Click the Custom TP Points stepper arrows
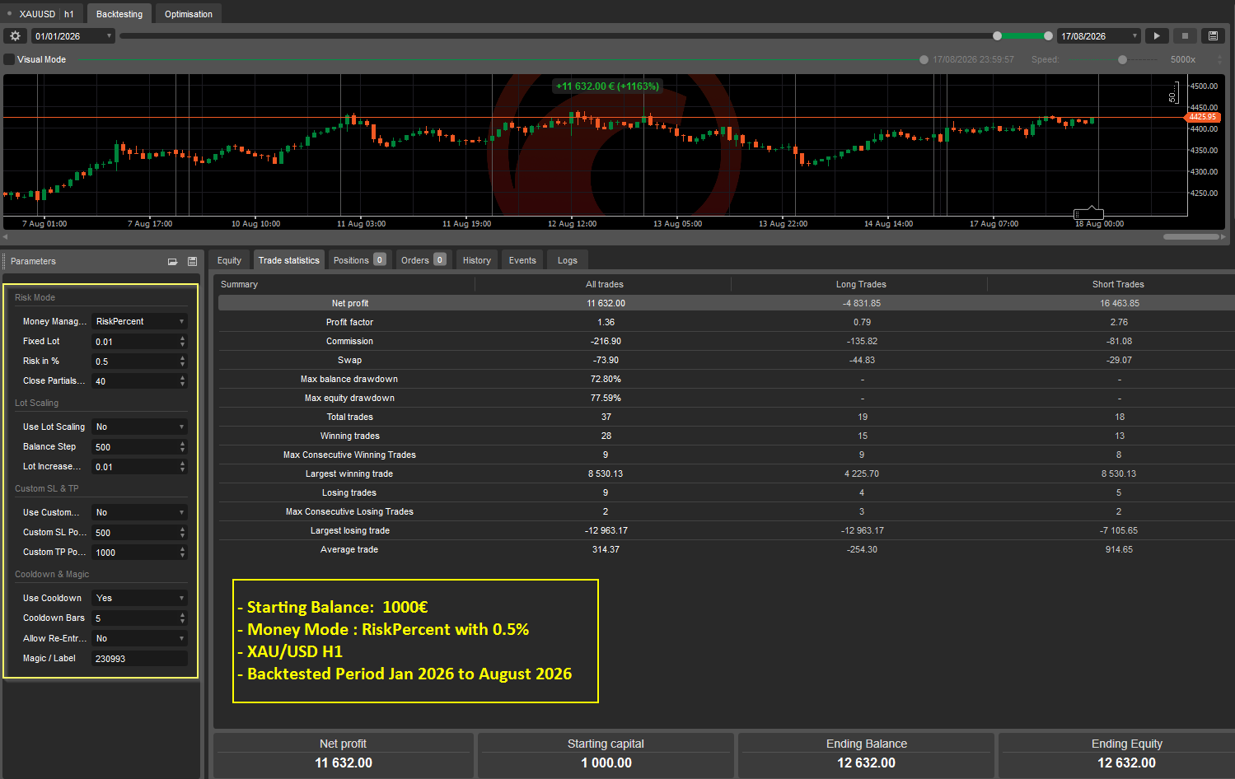Image resolution: width=1235 pixels, height=779 pixels. tap(183, 552)
